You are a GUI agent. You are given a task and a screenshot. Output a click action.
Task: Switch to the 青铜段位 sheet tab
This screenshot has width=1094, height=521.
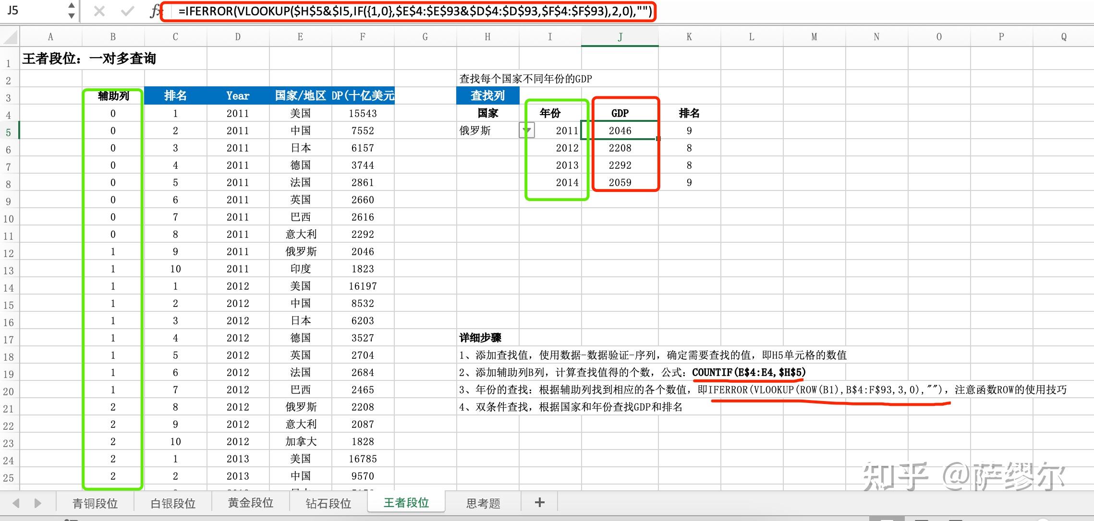[95, 503]
